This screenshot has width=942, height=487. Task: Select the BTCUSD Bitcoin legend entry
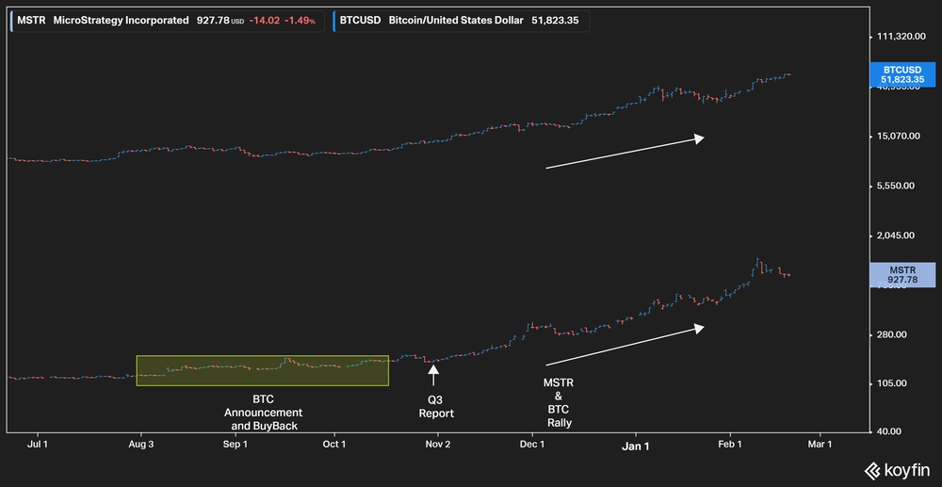pos(461,21)
